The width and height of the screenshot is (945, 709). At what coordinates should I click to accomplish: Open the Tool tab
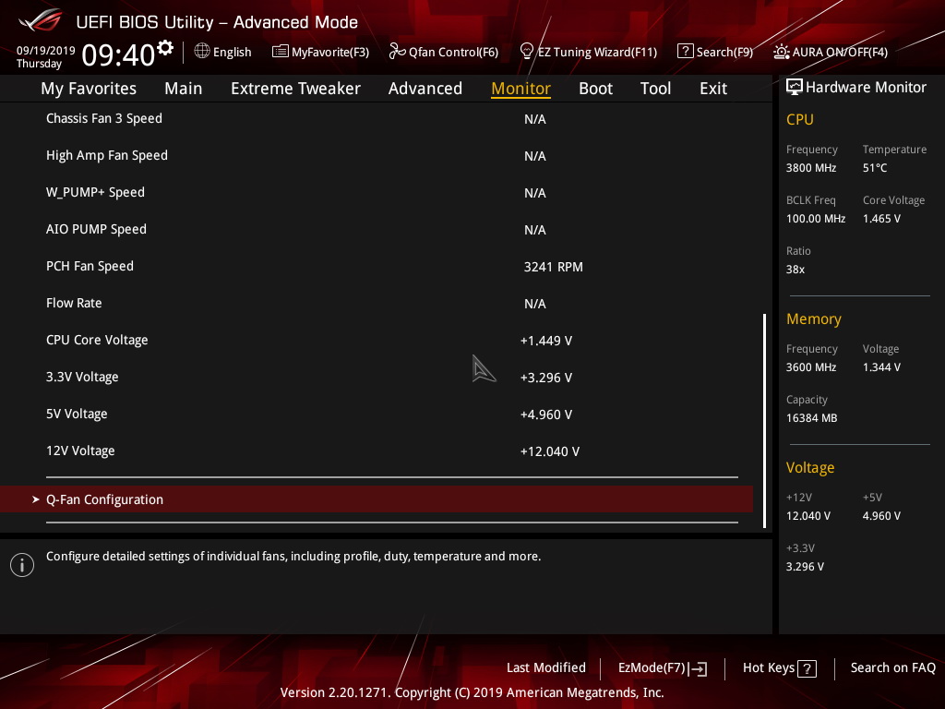655,89
